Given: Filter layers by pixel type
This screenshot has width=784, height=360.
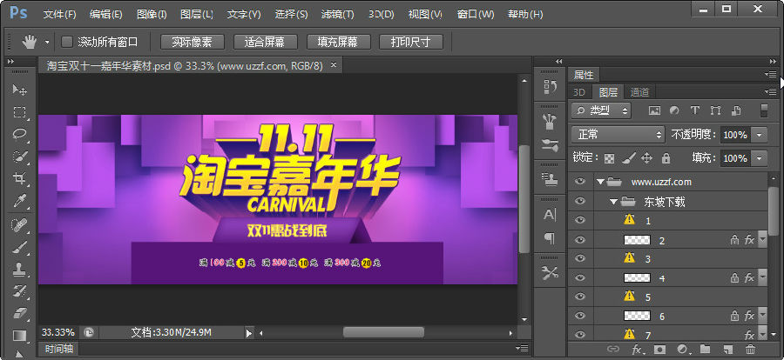Looking at the screenshot, I should [x=654, y=110].
